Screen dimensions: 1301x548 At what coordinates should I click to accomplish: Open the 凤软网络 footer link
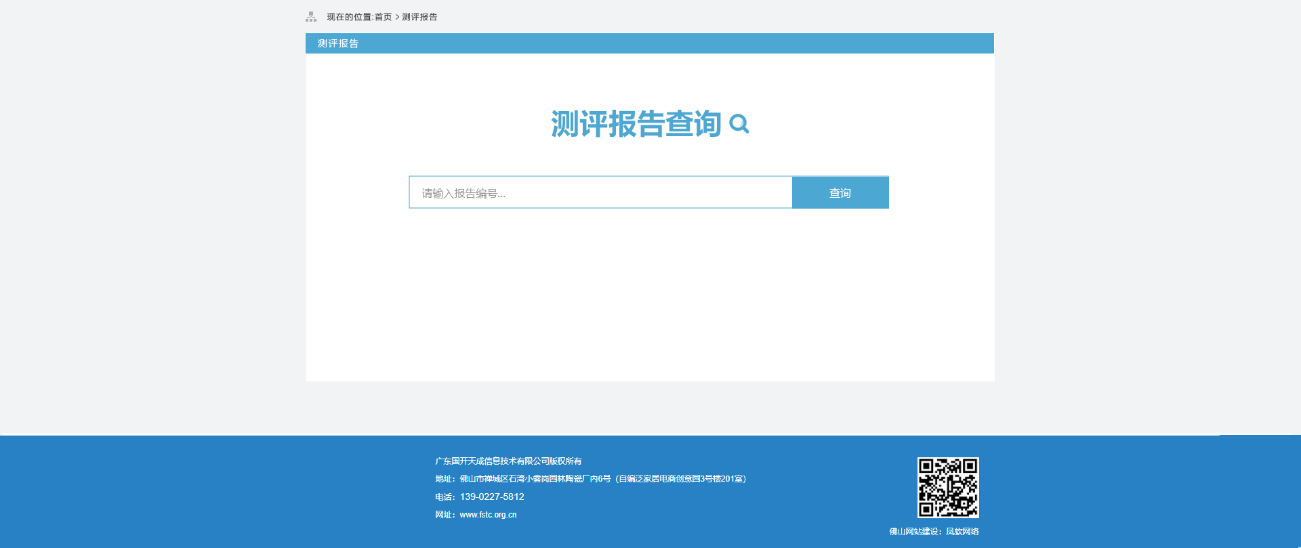click(x=962, y=532)
